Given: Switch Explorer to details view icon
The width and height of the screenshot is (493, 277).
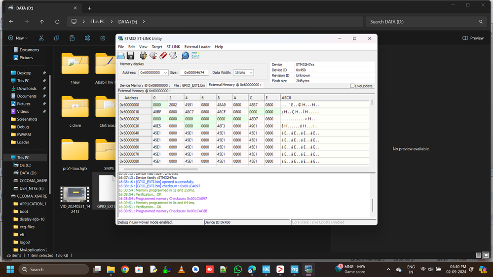Looking at the screenshot, I should pos(479,255).
